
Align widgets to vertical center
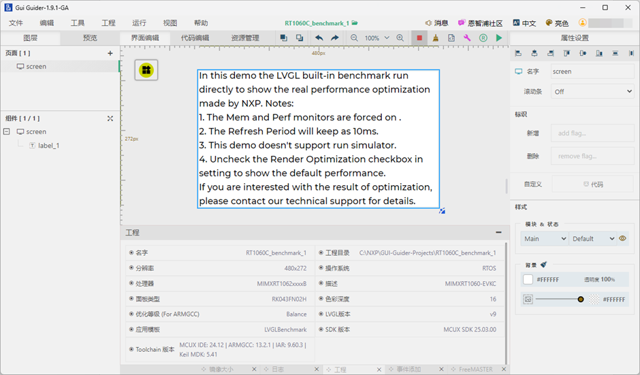pyautogui.click(x=583, y=53)
